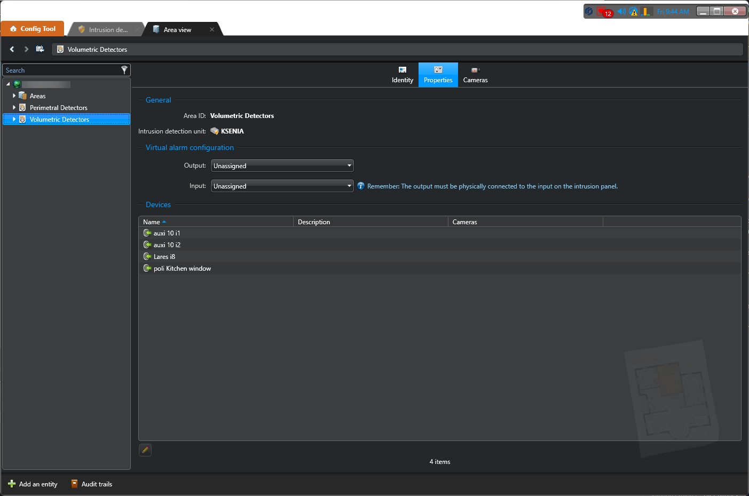
Task: Switch to the Cameras tab
Action: click(x=475, y=75)
